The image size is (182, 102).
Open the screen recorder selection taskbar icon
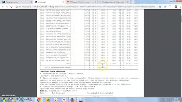pyautogui.click(x=81, y=100)
